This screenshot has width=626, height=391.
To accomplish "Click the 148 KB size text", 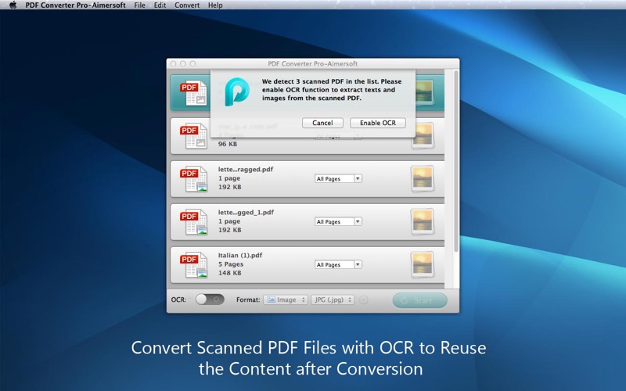I will pos(229,273).
